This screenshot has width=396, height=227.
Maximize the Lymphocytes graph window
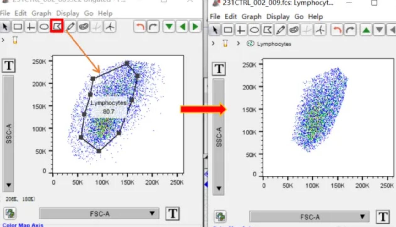pos(374,3)
